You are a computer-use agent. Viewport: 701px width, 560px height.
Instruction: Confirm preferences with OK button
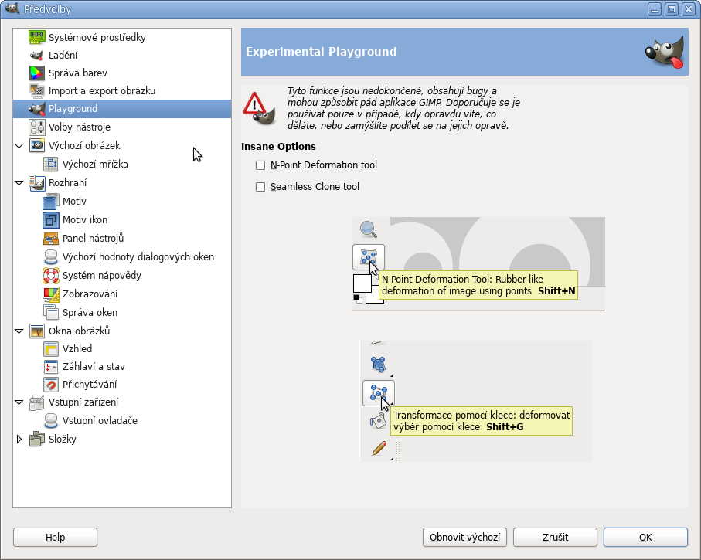point(645,537)
